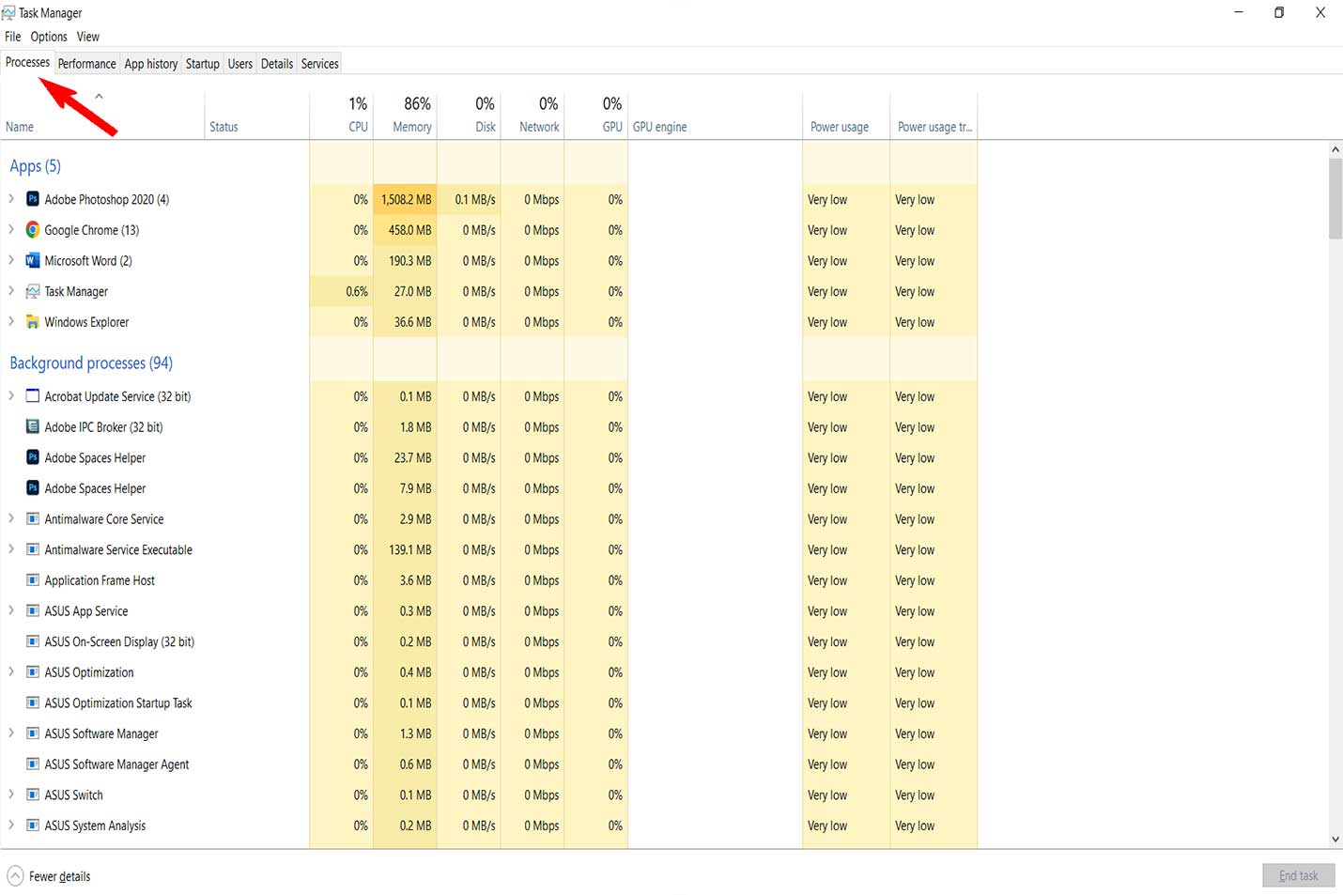Open the Options menu
The image size is (1343, 895).
[x=49, y=37]
